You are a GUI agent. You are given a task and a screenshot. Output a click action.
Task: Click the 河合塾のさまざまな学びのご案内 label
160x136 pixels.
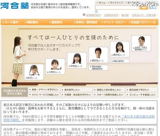point(15,92)
